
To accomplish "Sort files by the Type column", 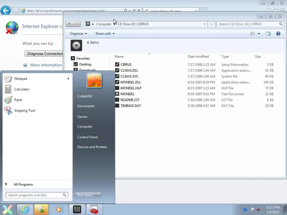I will tap(225, 57).
